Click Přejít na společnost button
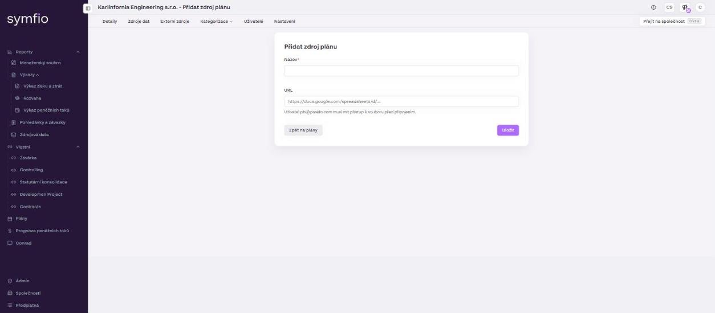 click(672, 22)
